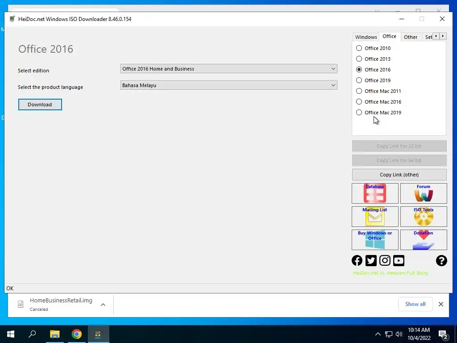Screen dimensions: 457x343
Task: Switch to the Other tab
Action: [411, 37]
